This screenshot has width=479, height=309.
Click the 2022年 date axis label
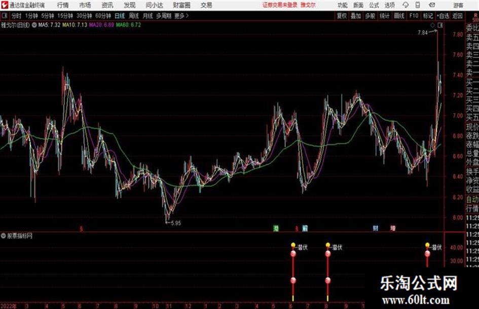pos(9,306)
